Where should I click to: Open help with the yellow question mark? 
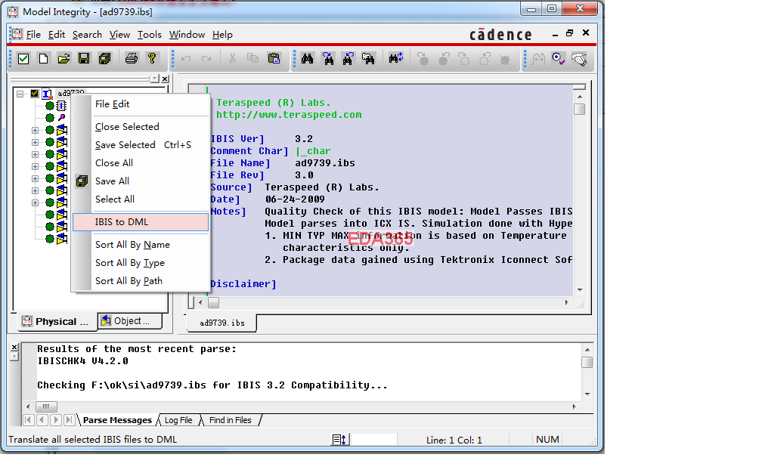pyautogui.click(x=152, y=59)
